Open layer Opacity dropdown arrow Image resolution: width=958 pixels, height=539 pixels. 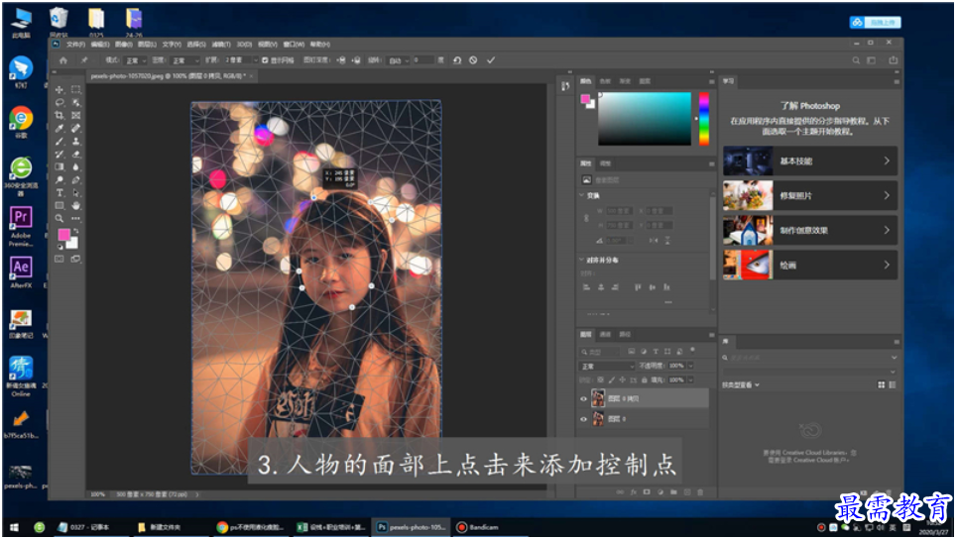[691, 366]
